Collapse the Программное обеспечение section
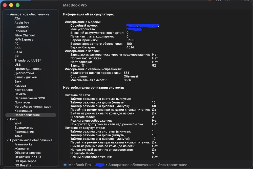253x169 pixels. click(x=7, y=140)
